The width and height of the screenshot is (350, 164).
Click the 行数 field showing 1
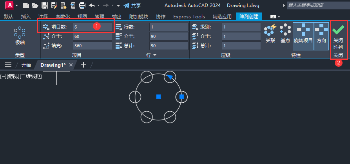click(169, 27)
